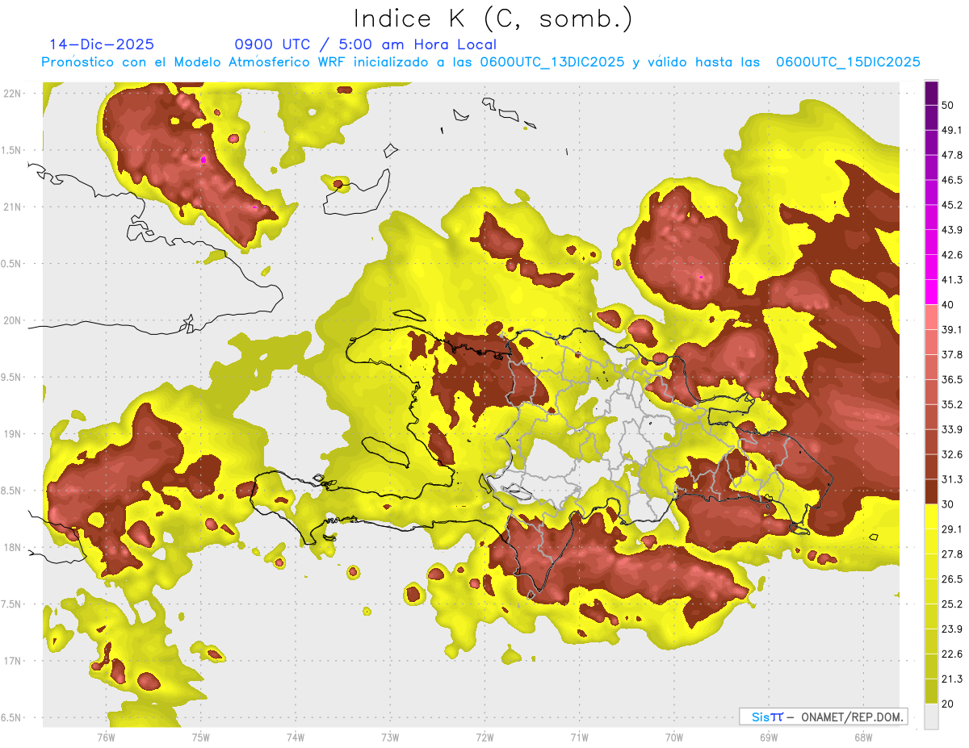The height and width of the screenshot is (748, 969).
Task: Click the '30' colorbar label
Action: (948, 504)
